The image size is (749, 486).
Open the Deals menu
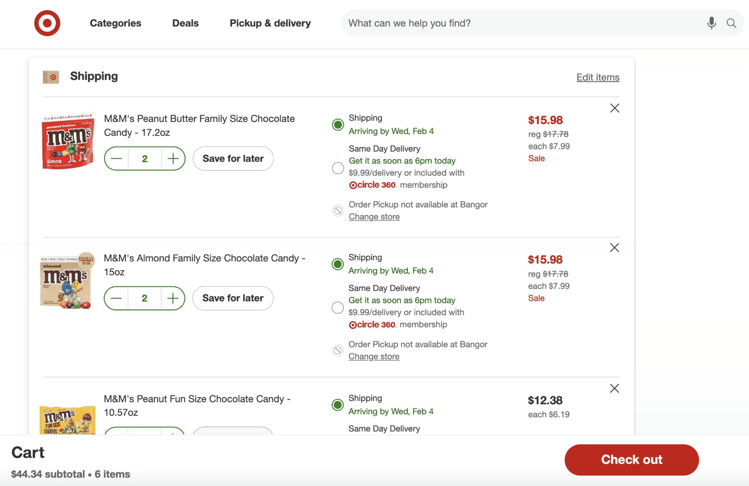(x=185, y=23)
